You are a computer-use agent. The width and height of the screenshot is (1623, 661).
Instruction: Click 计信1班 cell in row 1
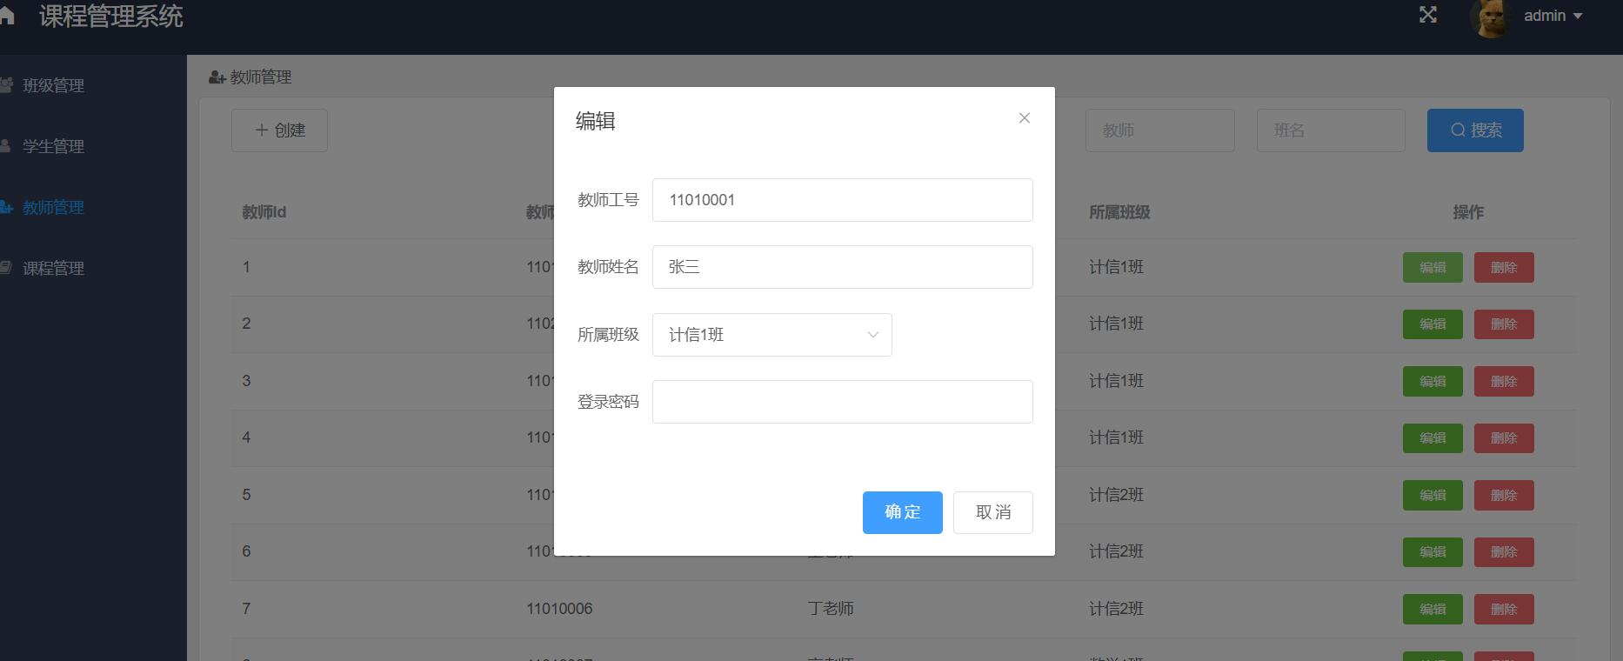[1116, 267]
